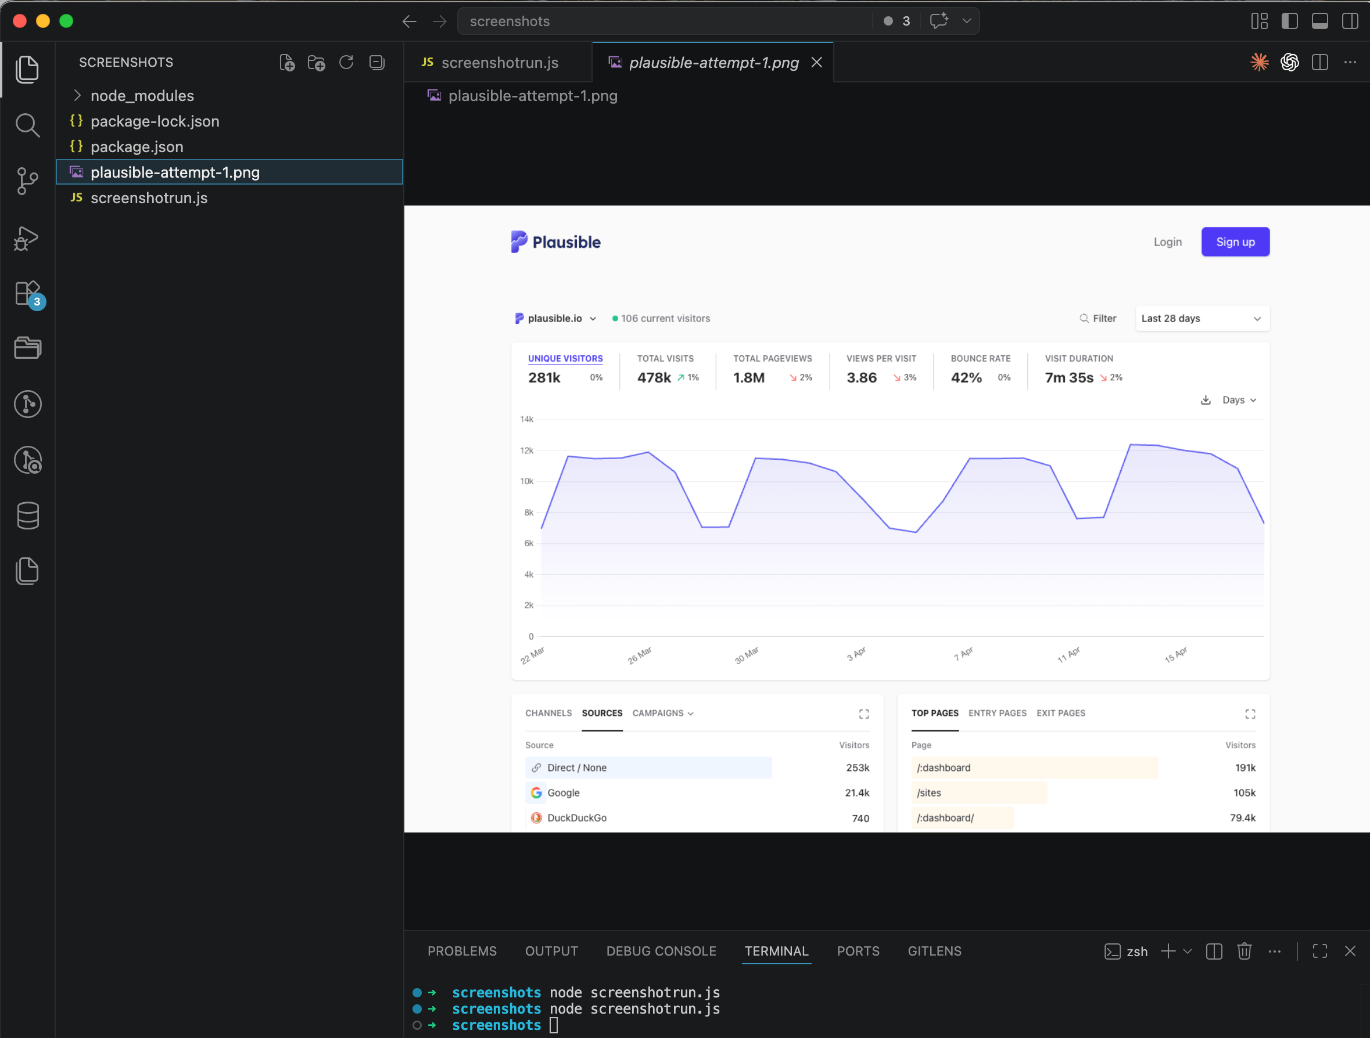Viewport: 1370px width, 1038px height.
Task: Refresh the Explorer file list
Action: pos(346,62)
